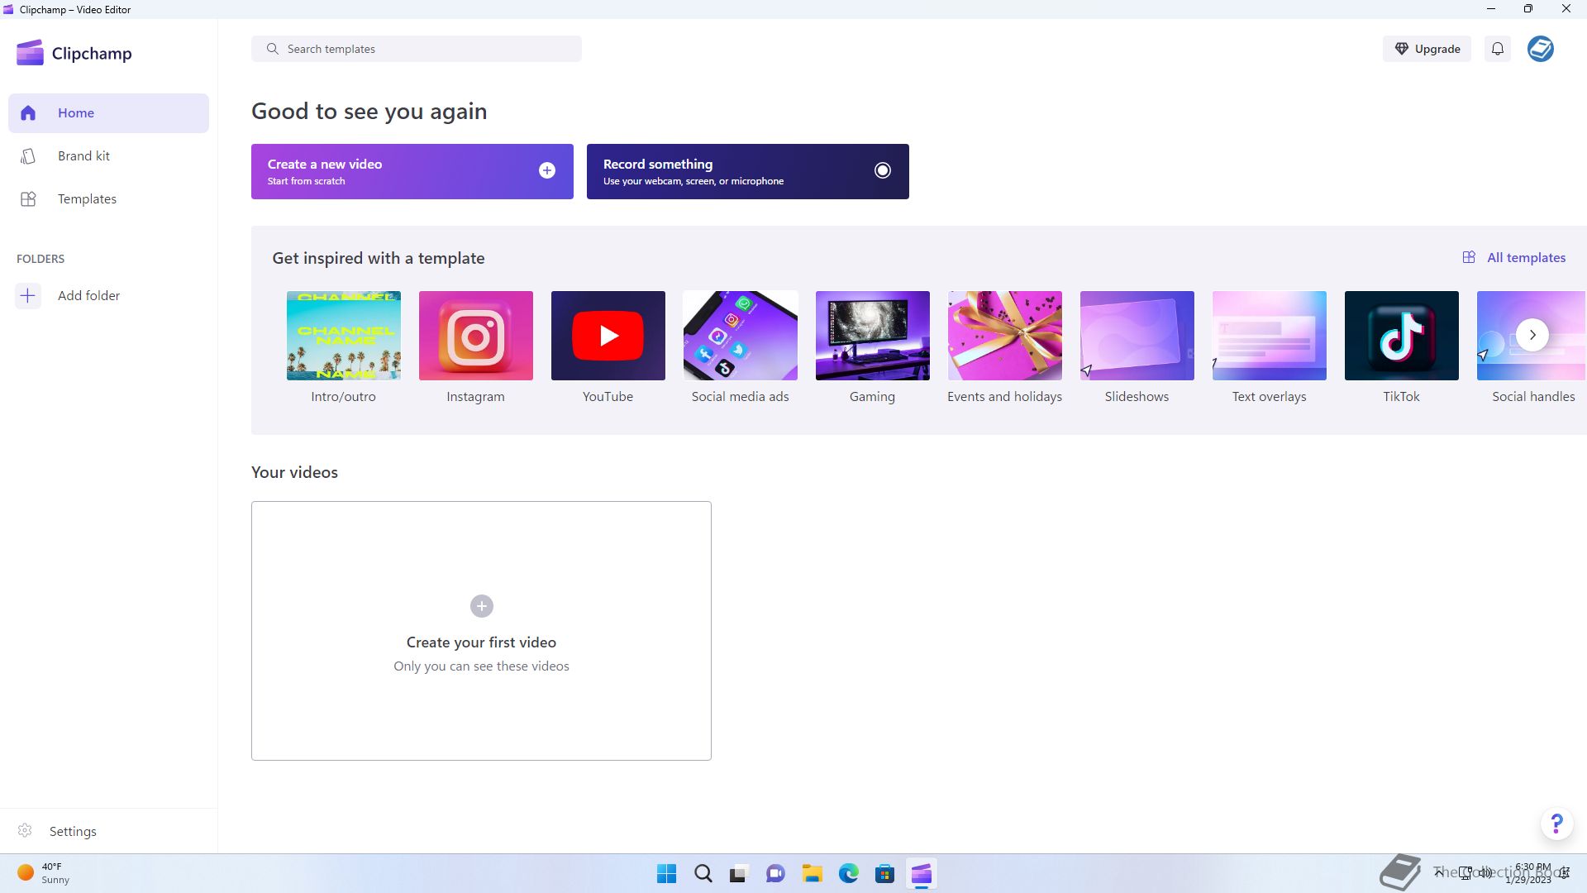Open the Chat taskbar icon

(x=775, y=874)
